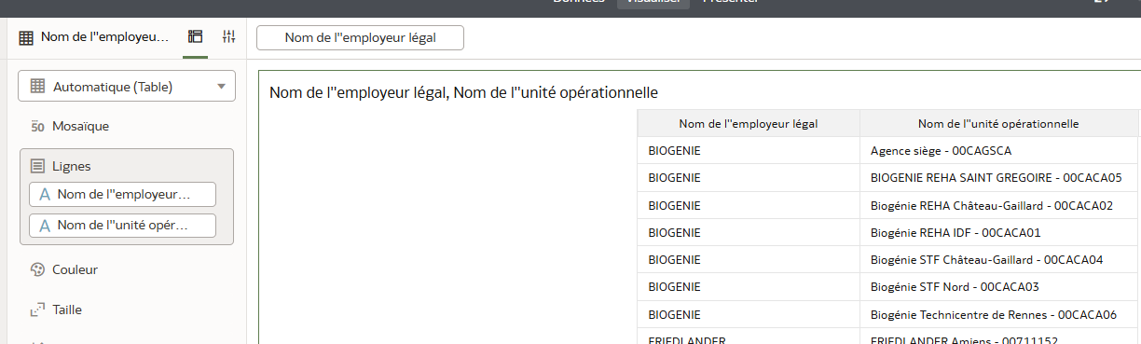The height and width of the screenshot is (344, 1141).
Task: Click the table icon in Automatique dropdown
Action: [x=38, y=87]
